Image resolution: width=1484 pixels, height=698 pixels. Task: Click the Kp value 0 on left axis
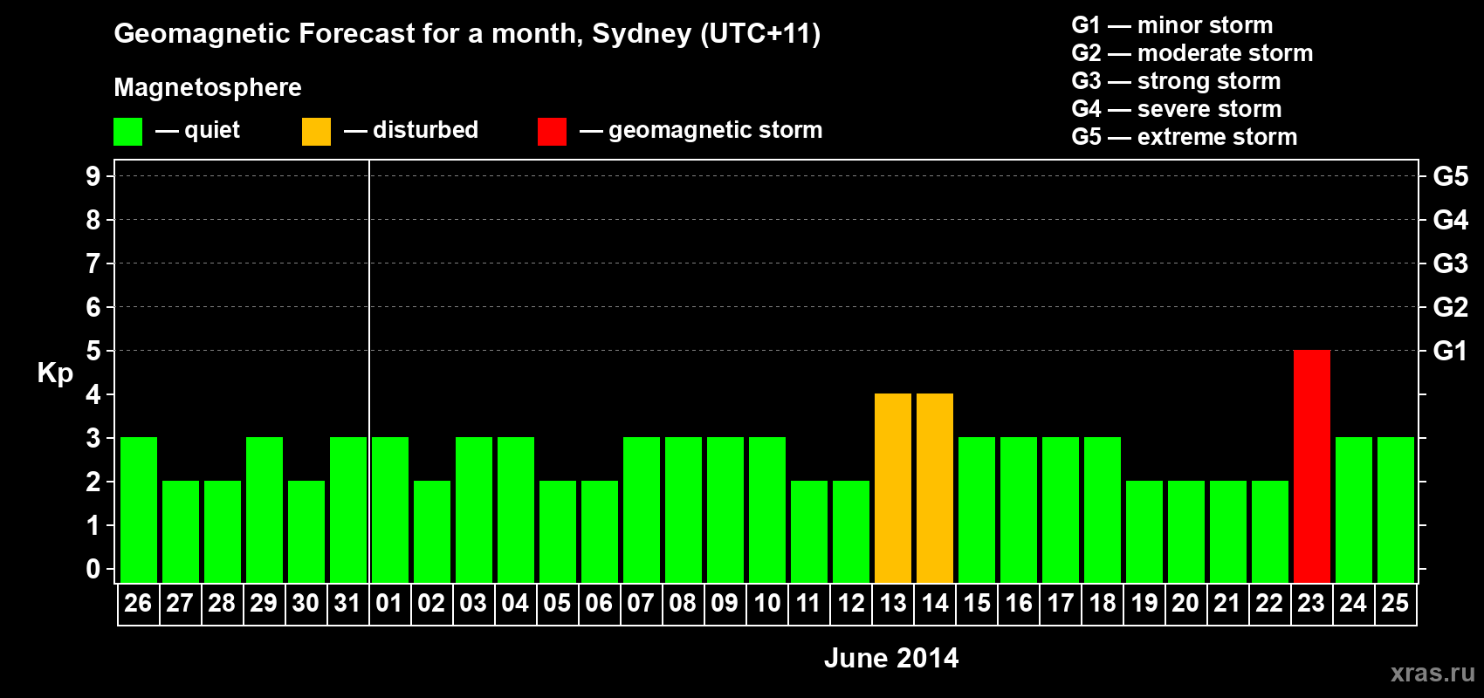93,569
